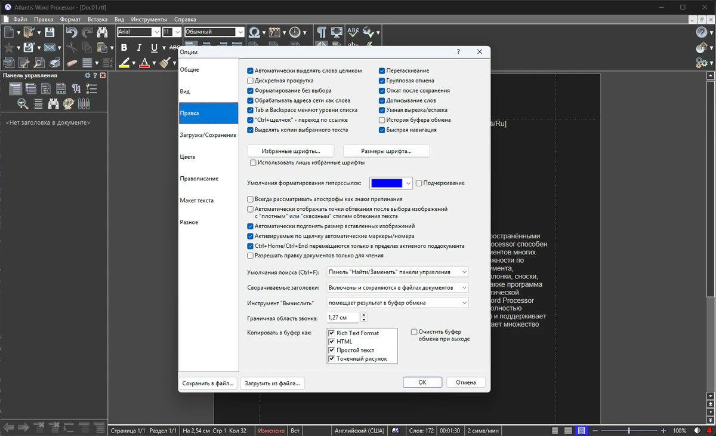Click the Underline U icon
The image size is (716, 436).
pyautogui.click(x=155, y=48)
